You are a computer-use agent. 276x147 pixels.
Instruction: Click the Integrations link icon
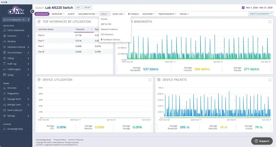[4, 94]
